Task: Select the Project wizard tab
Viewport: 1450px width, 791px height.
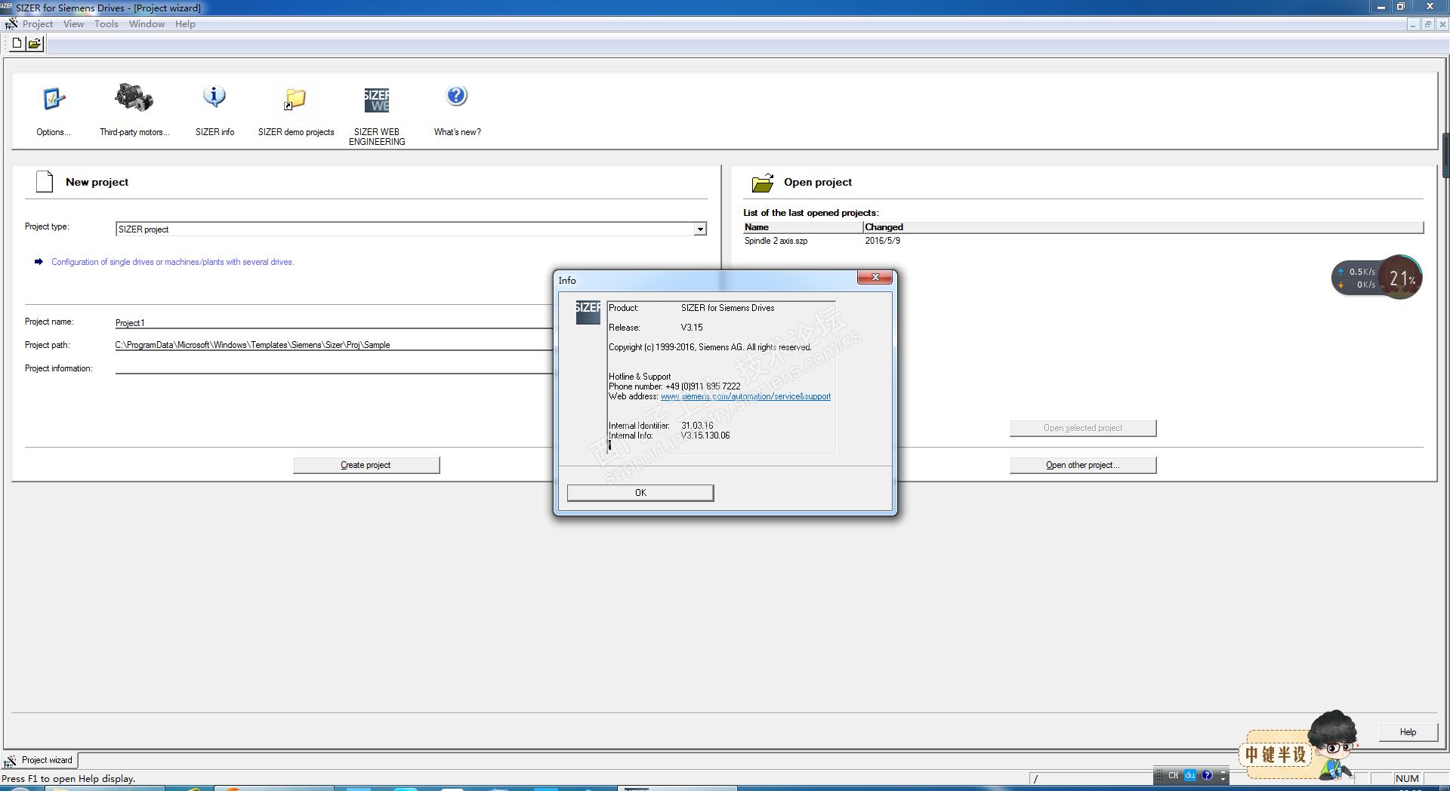Action: point(40,760)
